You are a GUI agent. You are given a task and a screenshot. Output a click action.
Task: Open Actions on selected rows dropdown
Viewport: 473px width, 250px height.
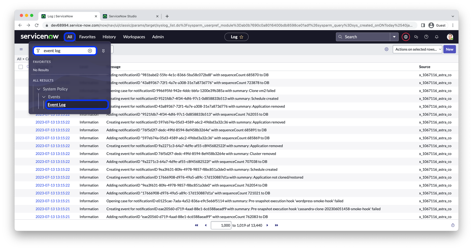(x=417, y=49)
